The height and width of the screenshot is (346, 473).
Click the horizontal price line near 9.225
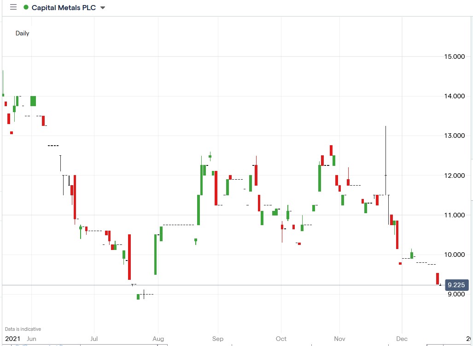pos(230,286)
